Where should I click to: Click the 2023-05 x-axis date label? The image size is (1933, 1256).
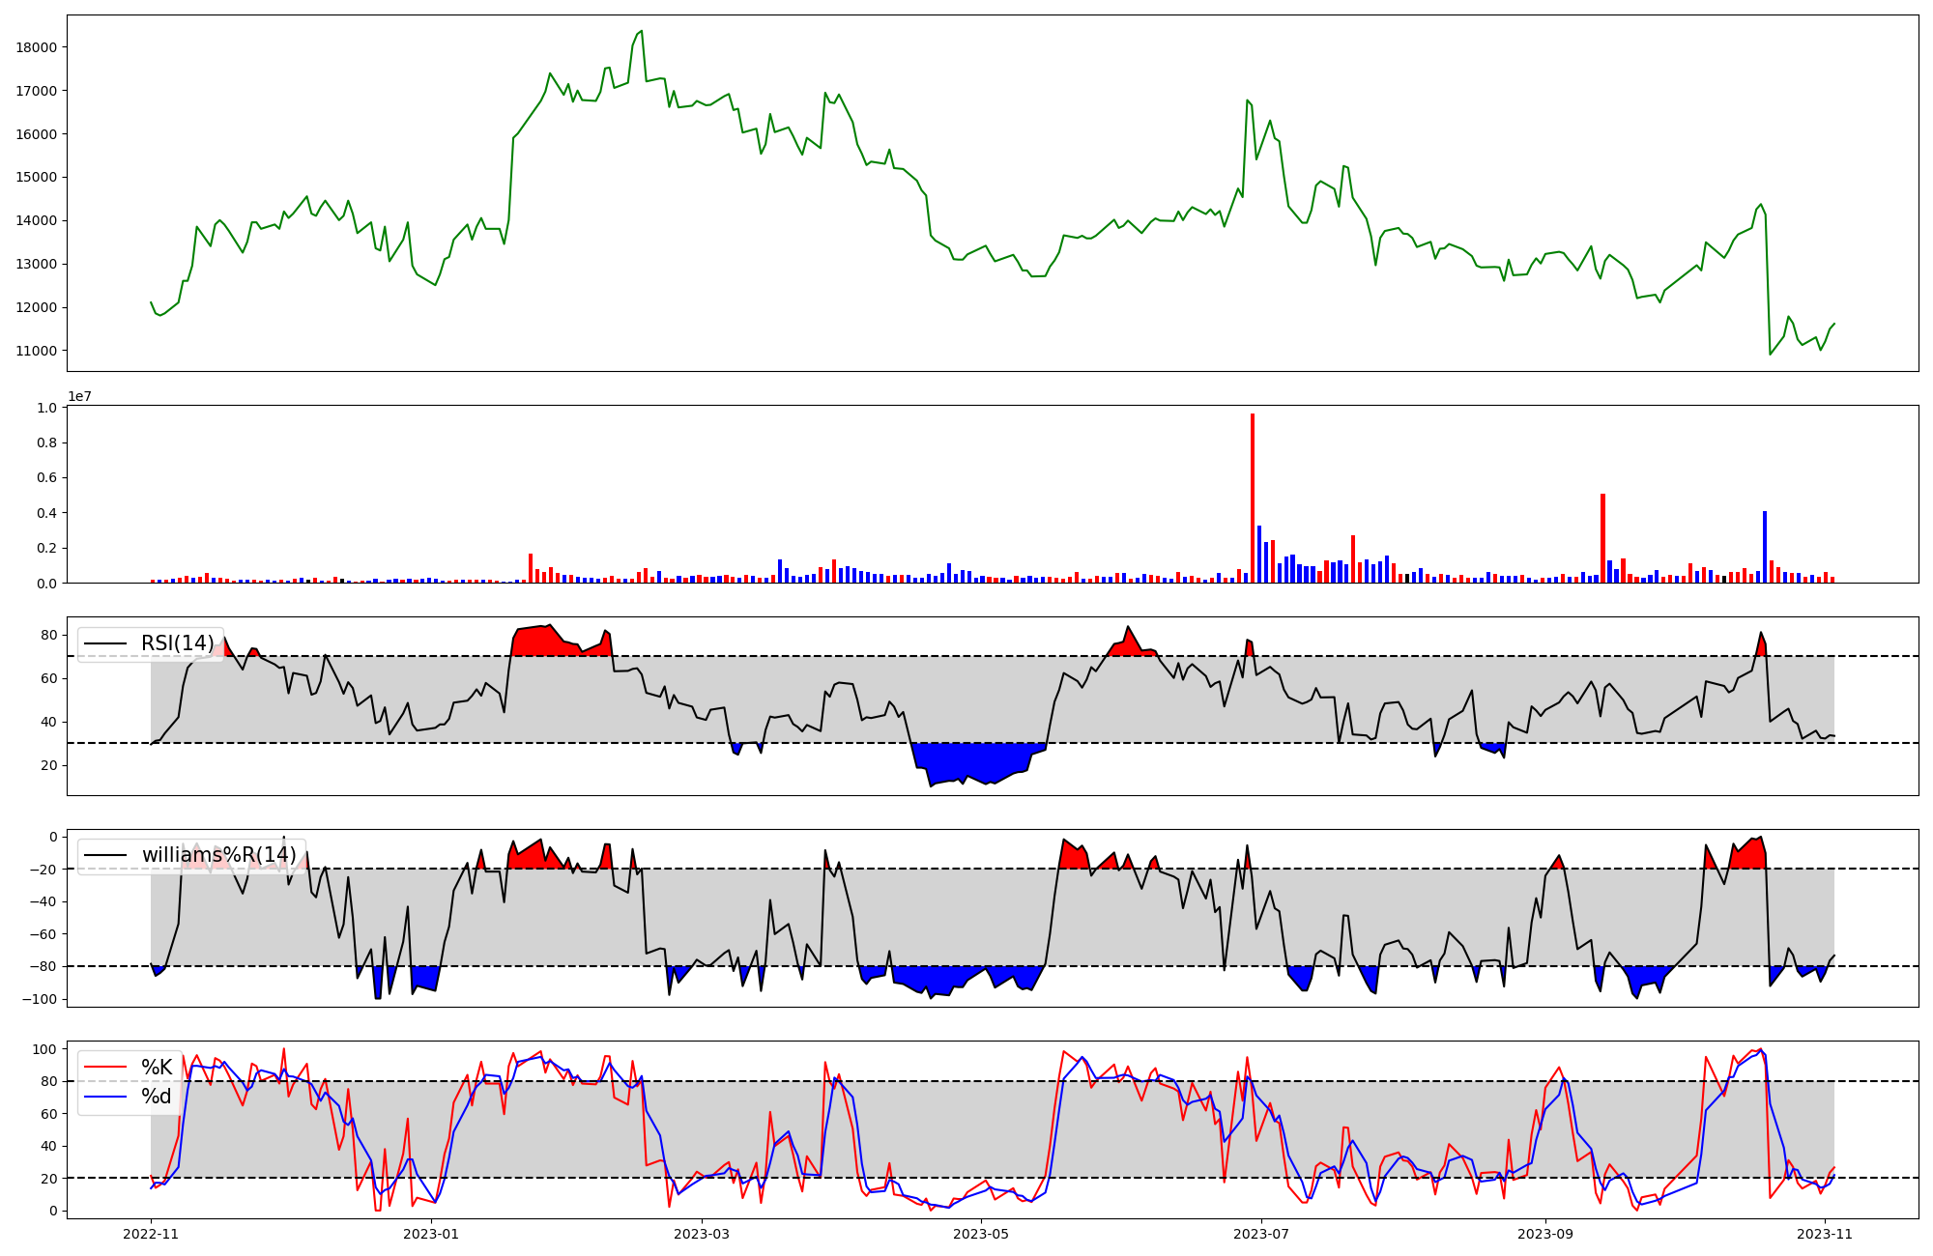click(x=981, y=1234)
